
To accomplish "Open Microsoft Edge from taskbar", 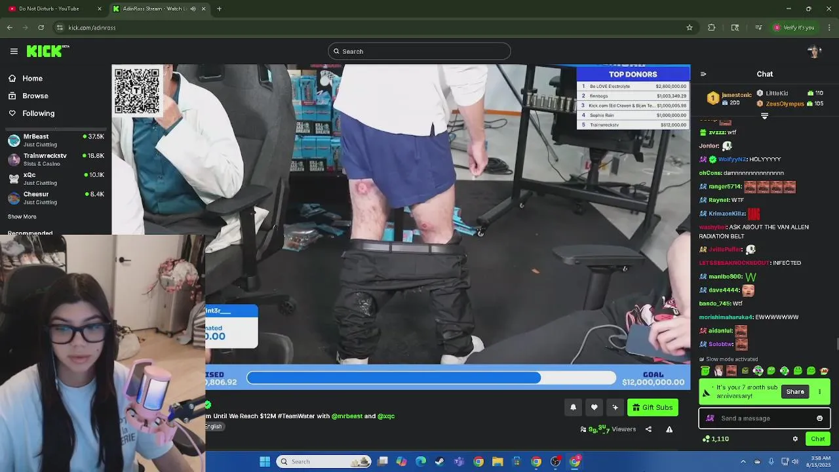I will 421,462.
